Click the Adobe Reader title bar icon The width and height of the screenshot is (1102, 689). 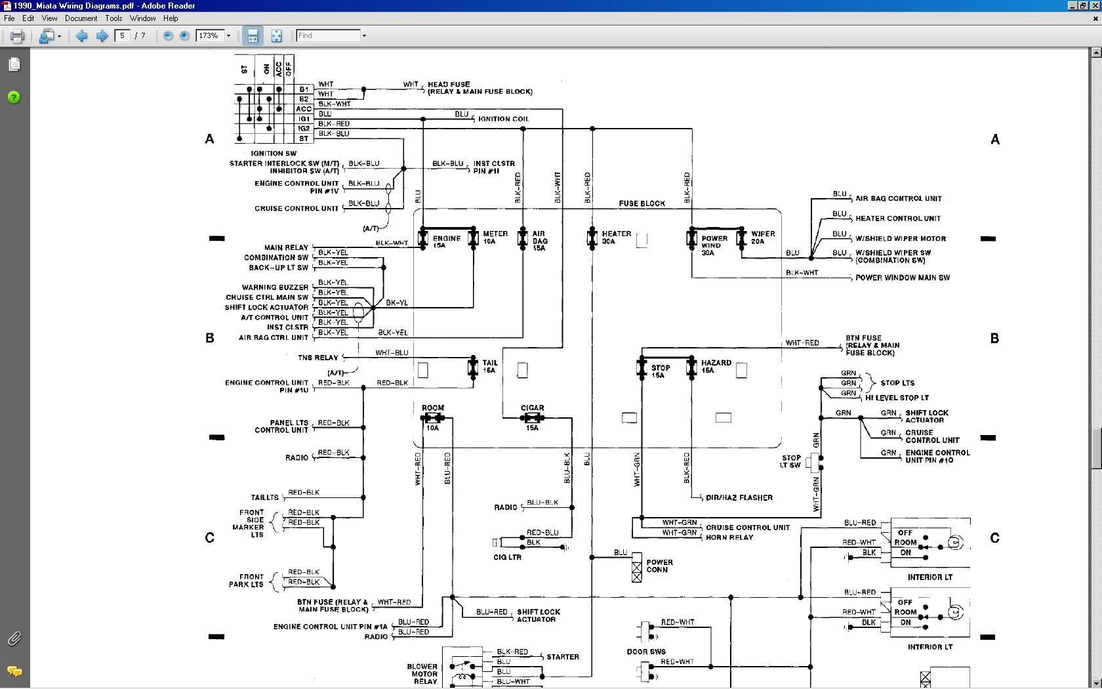tap(7, 5)
